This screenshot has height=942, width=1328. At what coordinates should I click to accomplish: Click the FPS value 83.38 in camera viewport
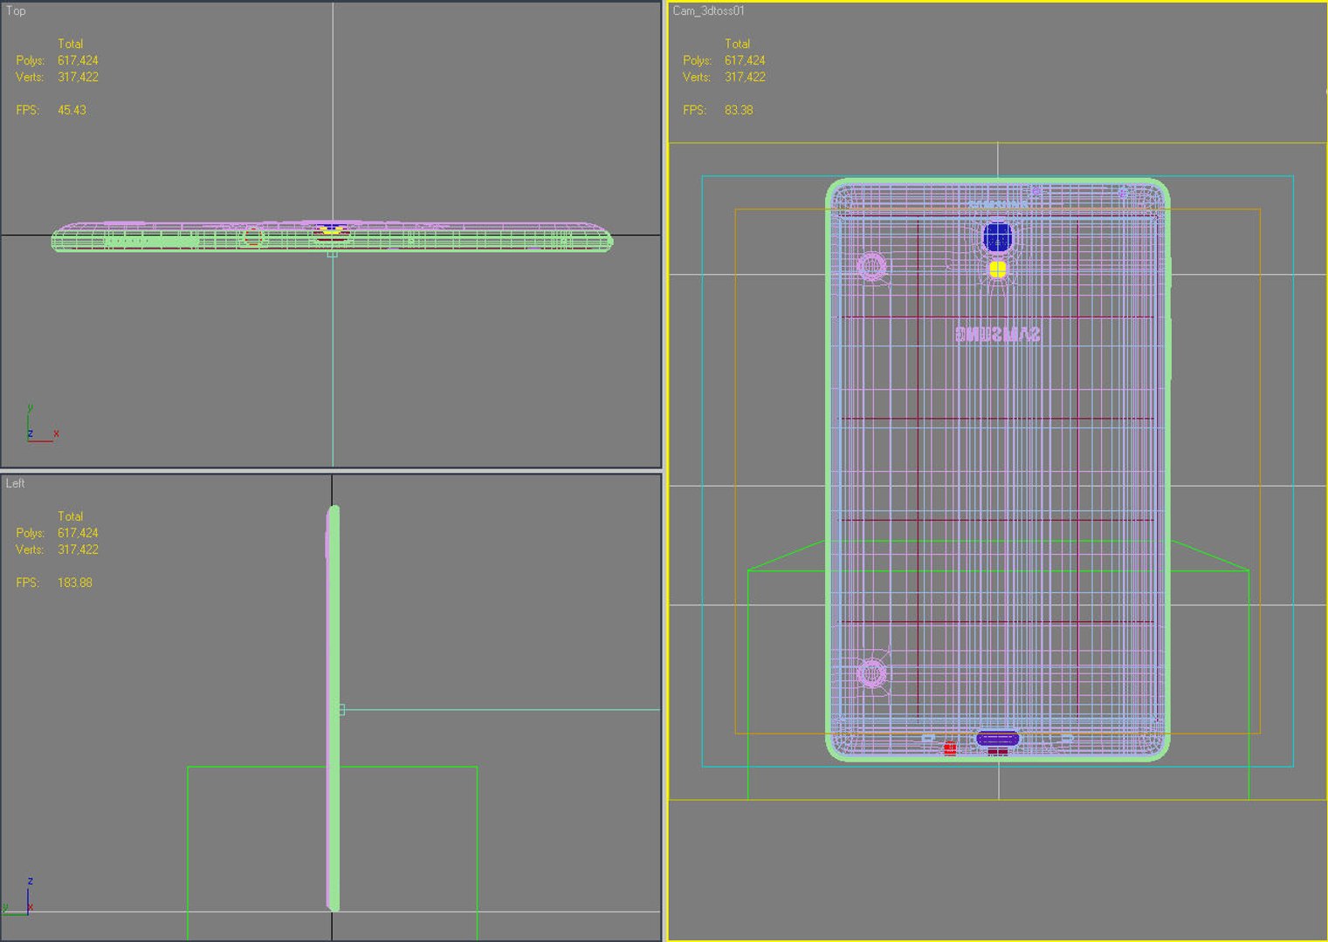coord(739,110)
